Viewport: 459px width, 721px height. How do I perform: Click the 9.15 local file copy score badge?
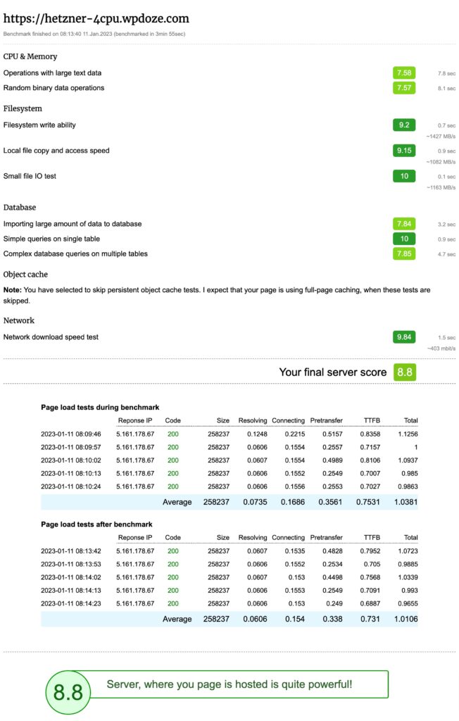pyautogui.click(x=404, y=151)
